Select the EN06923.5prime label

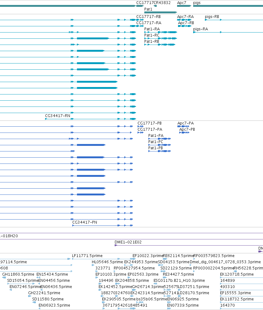(54, 305)
